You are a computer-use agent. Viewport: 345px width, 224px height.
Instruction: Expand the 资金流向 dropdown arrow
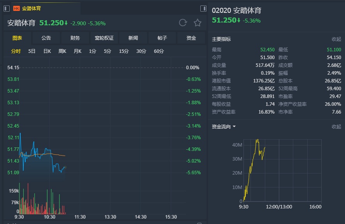tap(234, 127)
